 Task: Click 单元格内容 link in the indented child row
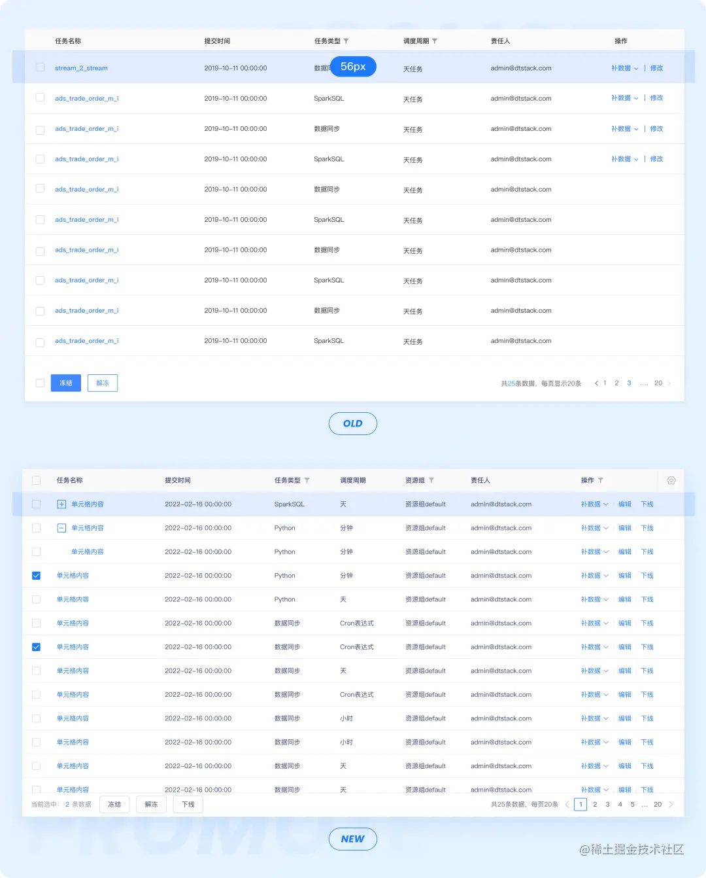(88, 552)
